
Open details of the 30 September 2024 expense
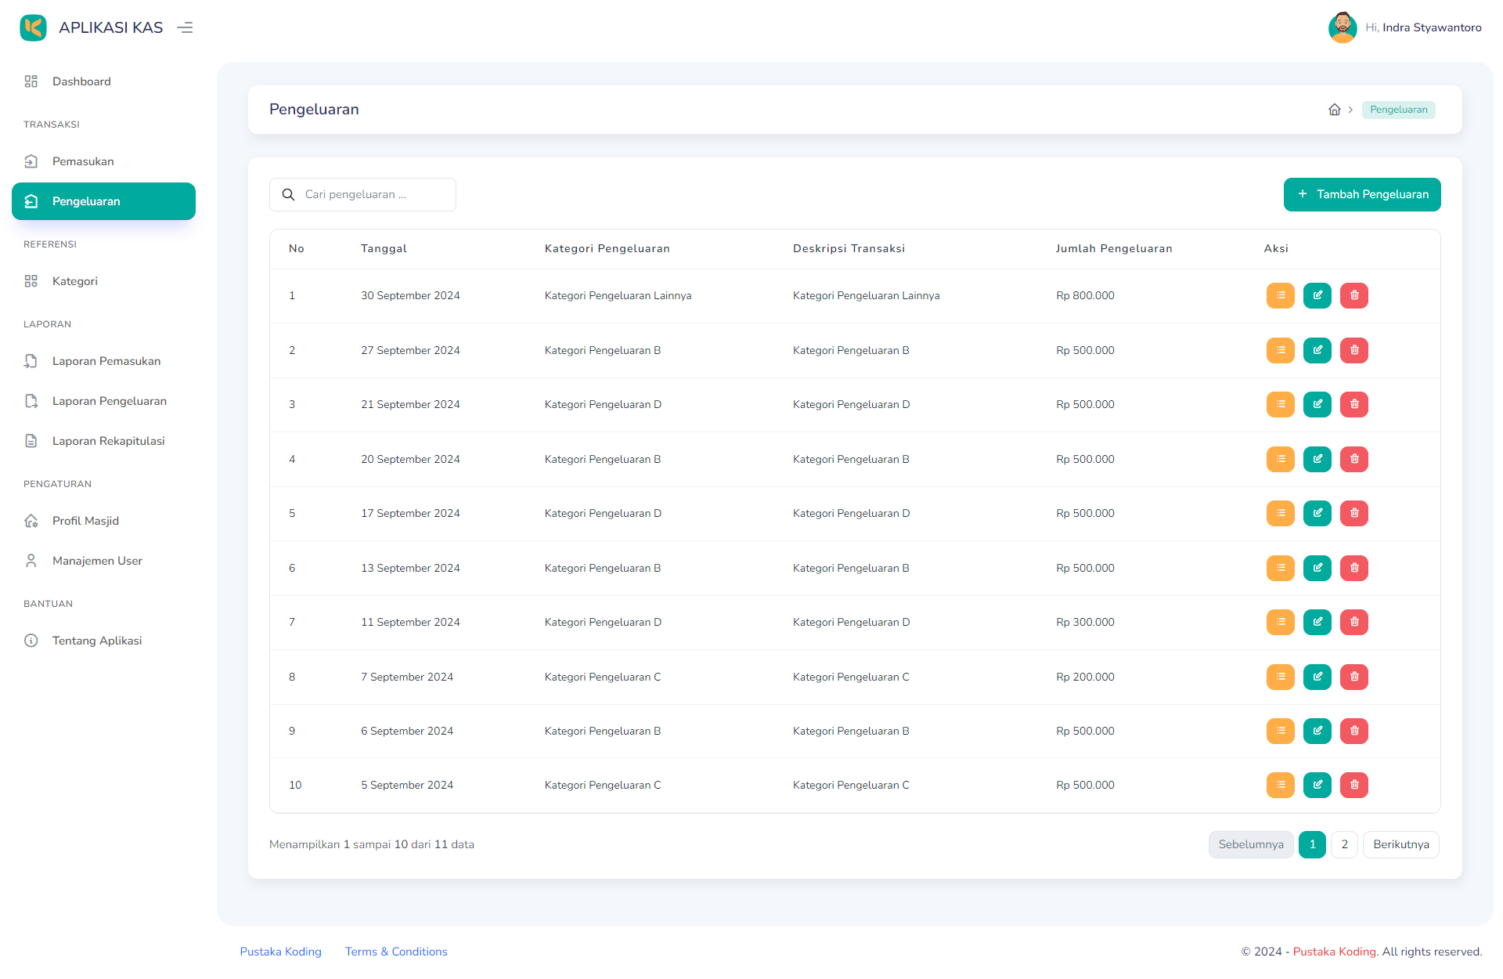(x=1280, y=295)
